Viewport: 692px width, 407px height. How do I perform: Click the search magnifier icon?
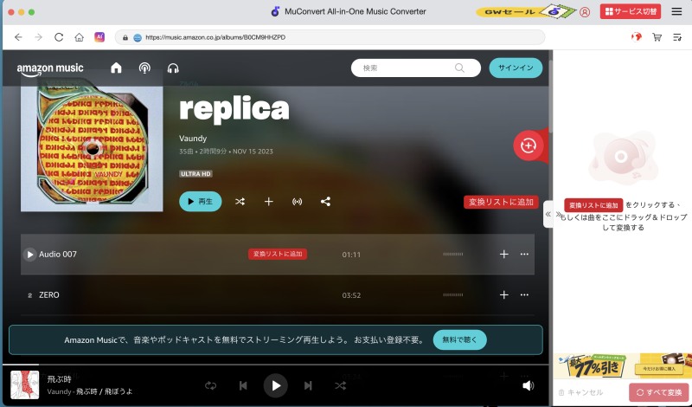pos(459,68)
